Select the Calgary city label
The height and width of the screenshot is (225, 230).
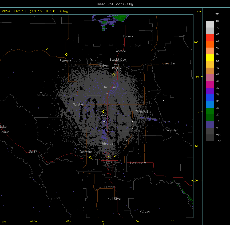[106, 161]
